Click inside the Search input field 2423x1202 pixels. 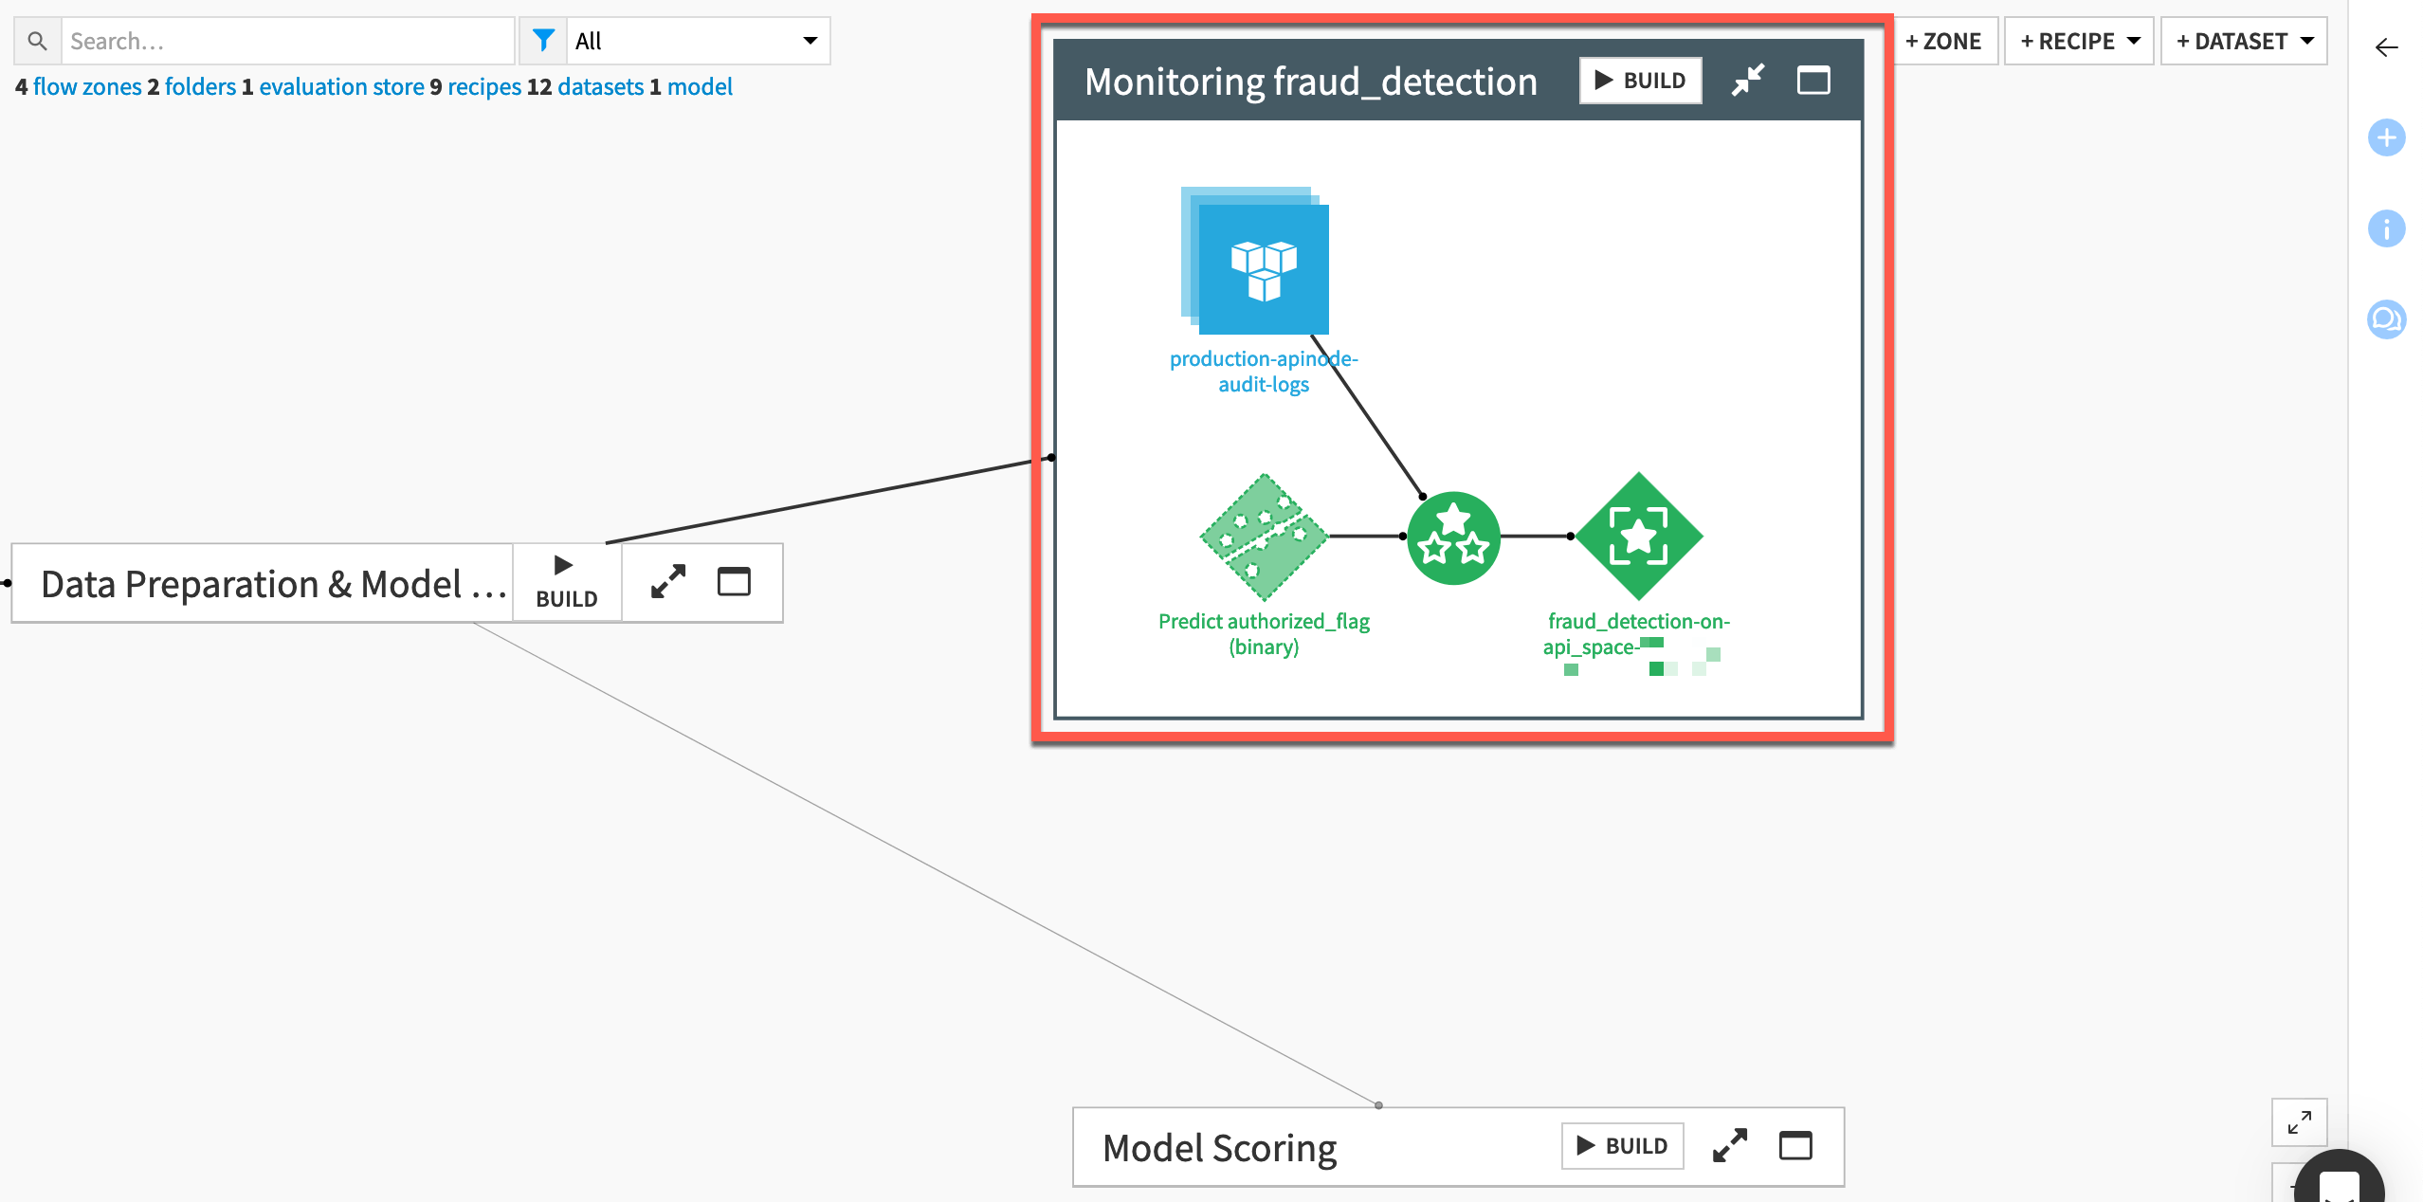(284, 41)
